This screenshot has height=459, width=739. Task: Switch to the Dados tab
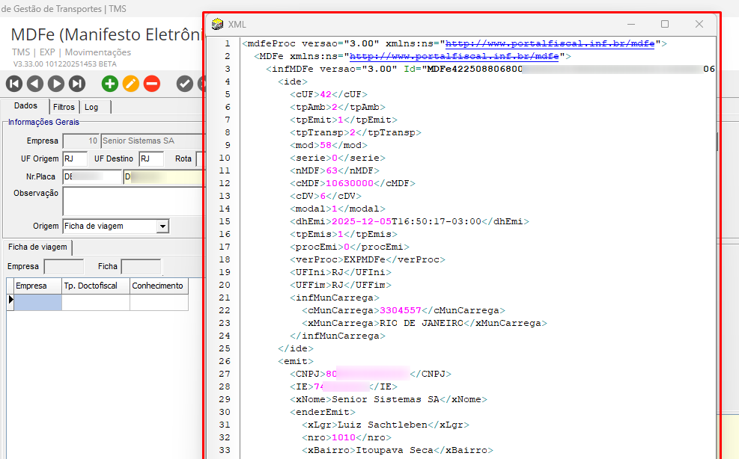pyautogui.click(x=25, y=106)
